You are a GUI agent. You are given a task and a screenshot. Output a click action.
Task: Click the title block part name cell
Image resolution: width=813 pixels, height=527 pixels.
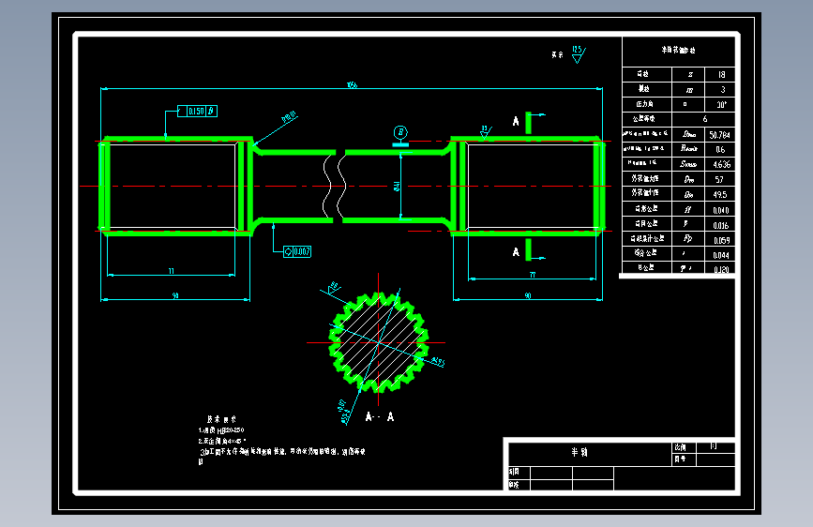point(590,452)
